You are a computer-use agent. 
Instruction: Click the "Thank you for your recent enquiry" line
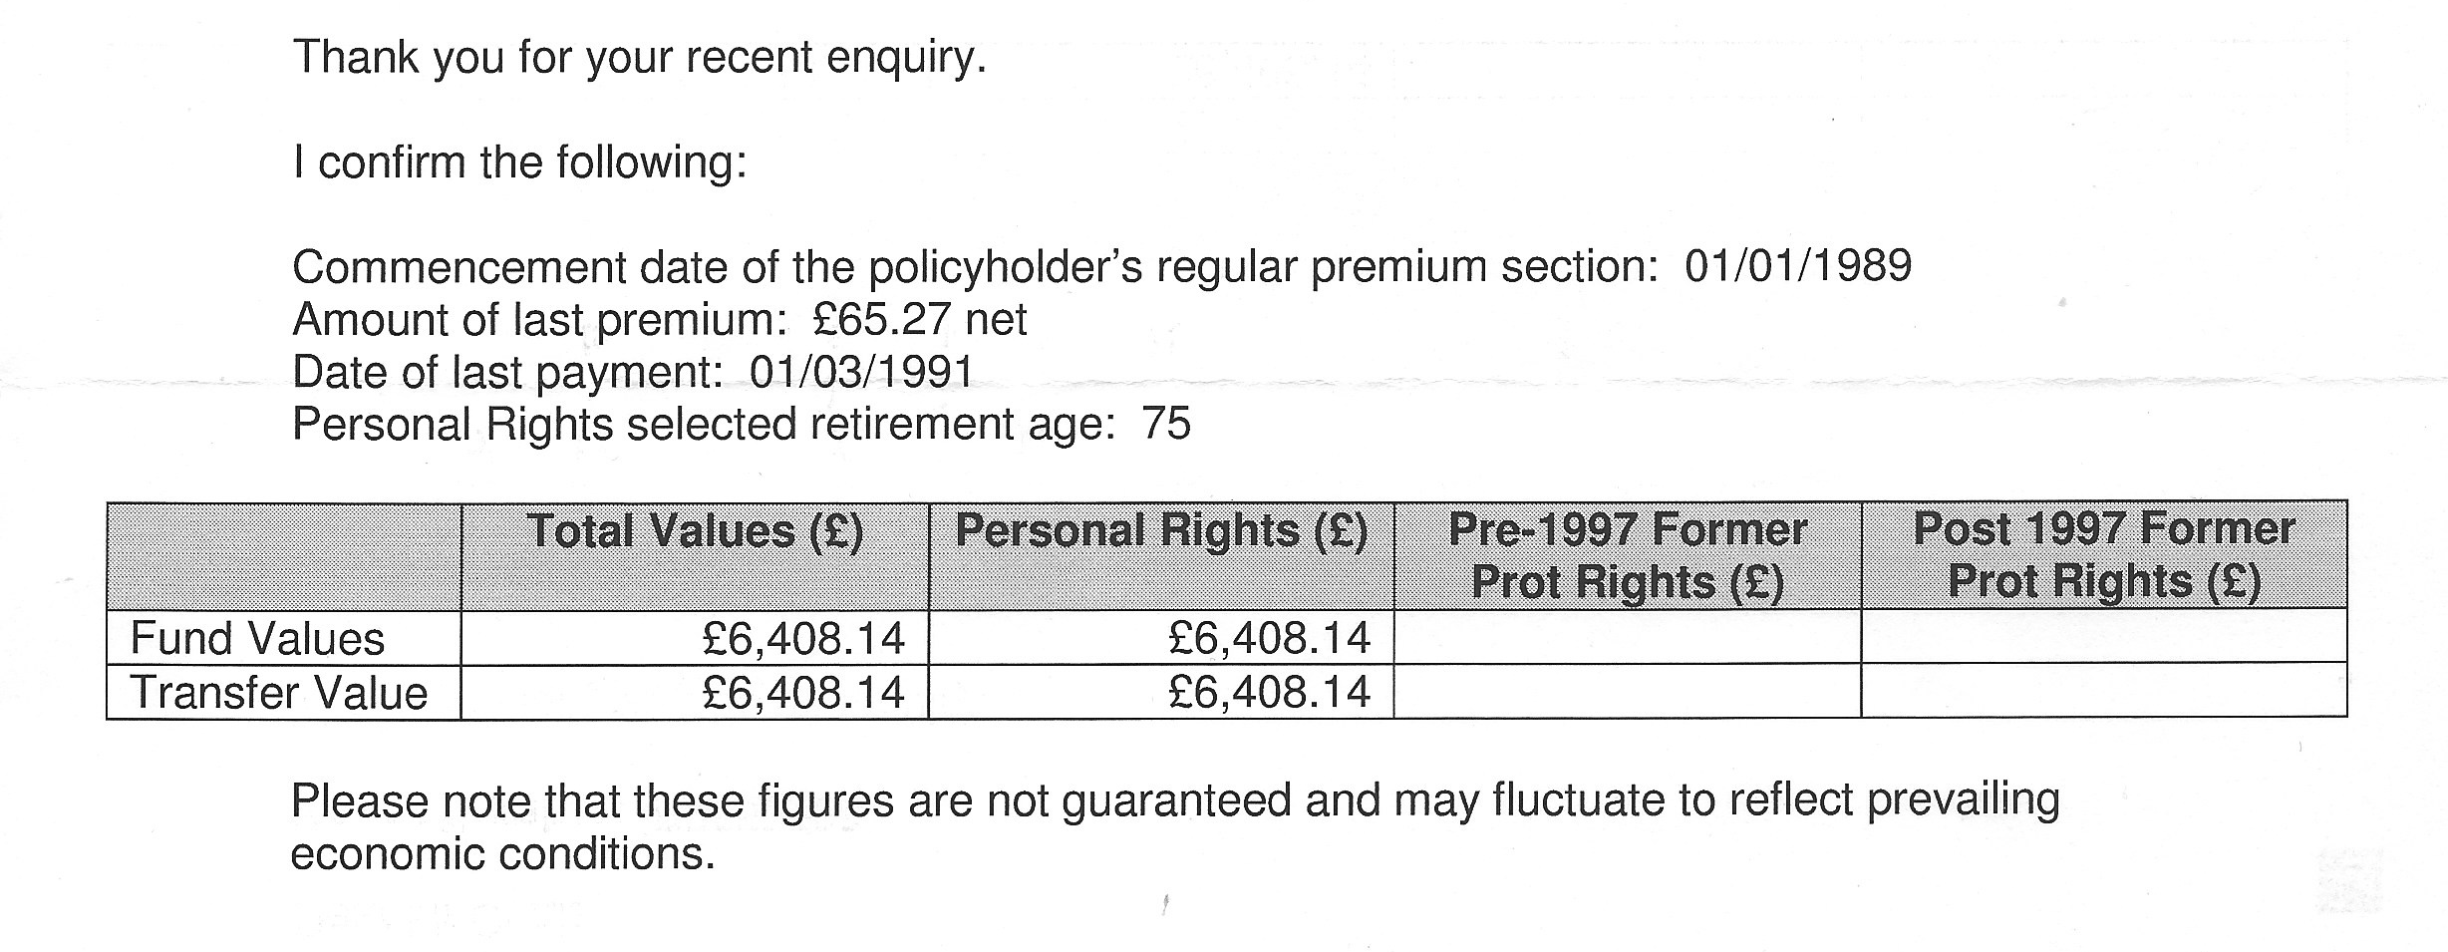[639, 58]
